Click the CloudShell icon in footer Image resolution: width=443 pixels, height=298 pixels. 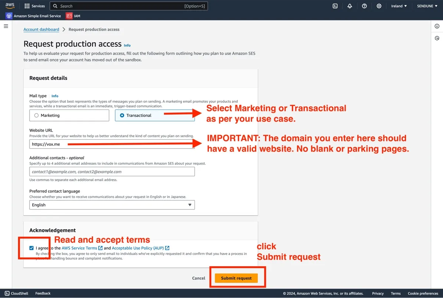click(7, 293)
